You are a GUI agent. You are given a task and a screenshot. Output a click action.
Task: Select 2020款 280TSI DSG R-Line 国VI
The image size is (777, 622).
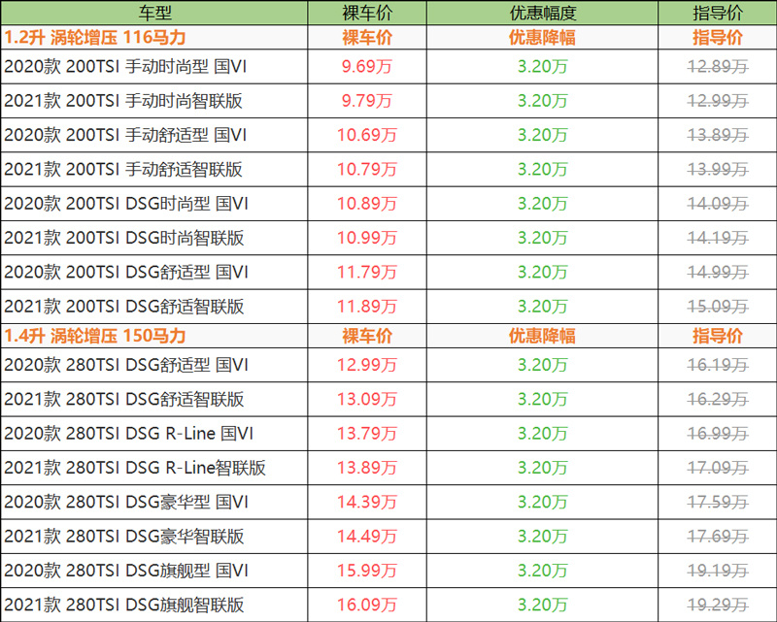(x=129, y=434)
